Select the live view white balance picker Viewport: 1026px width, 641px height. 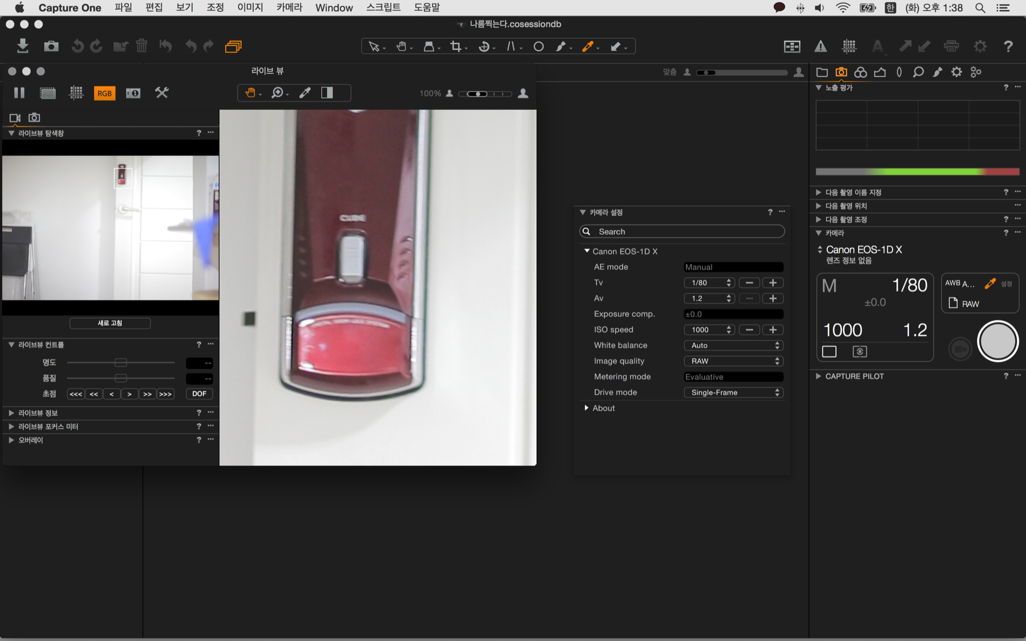click(x=305, y=93)
